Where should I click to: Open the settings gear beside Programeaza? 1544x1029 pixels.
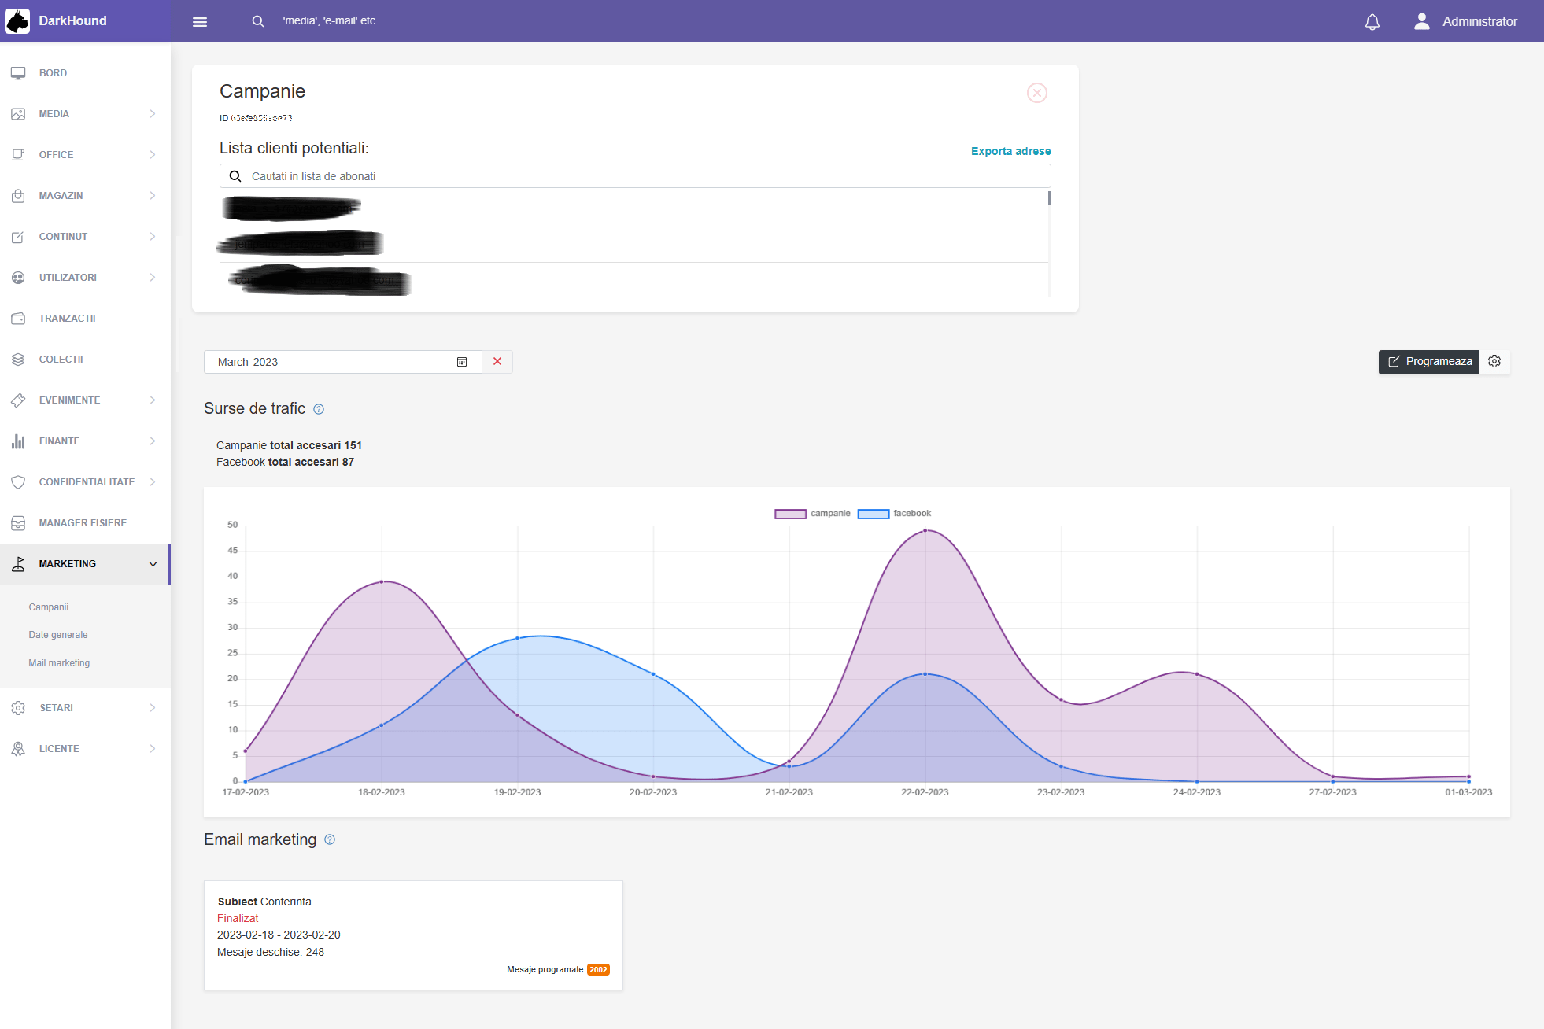point(1494,361)
